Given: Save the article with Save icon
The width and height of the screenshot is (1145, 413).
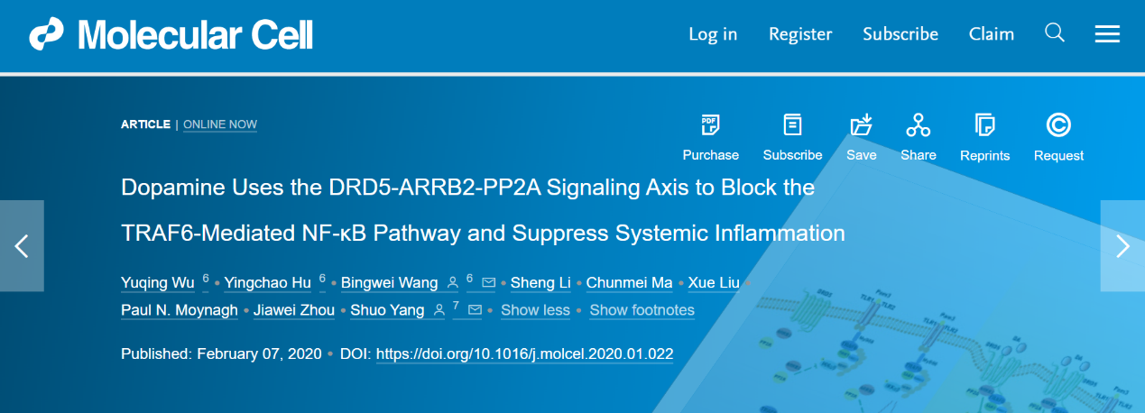Looking at the screenshot, I should 862,124.
